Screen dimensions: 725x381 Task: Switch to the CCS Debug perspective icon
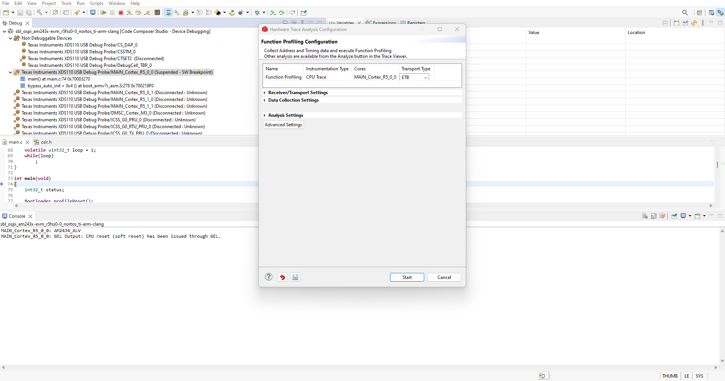click(720, 12)
